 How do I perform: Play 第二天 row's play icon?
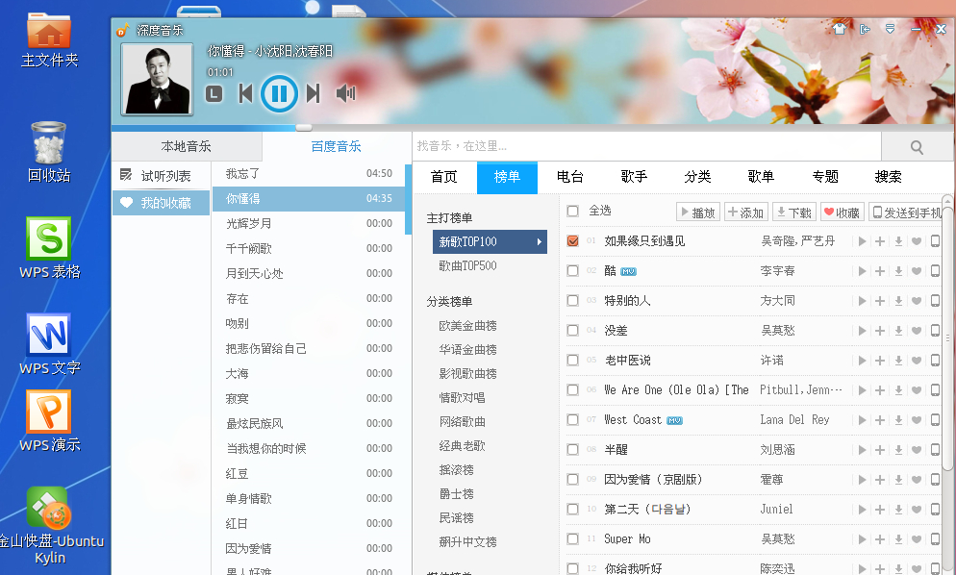tap(862, 510)
